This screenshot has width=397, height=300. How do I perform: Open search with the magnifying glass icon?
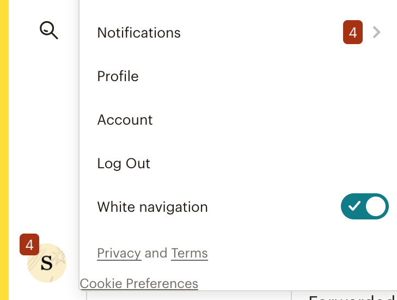pos(49,30)
